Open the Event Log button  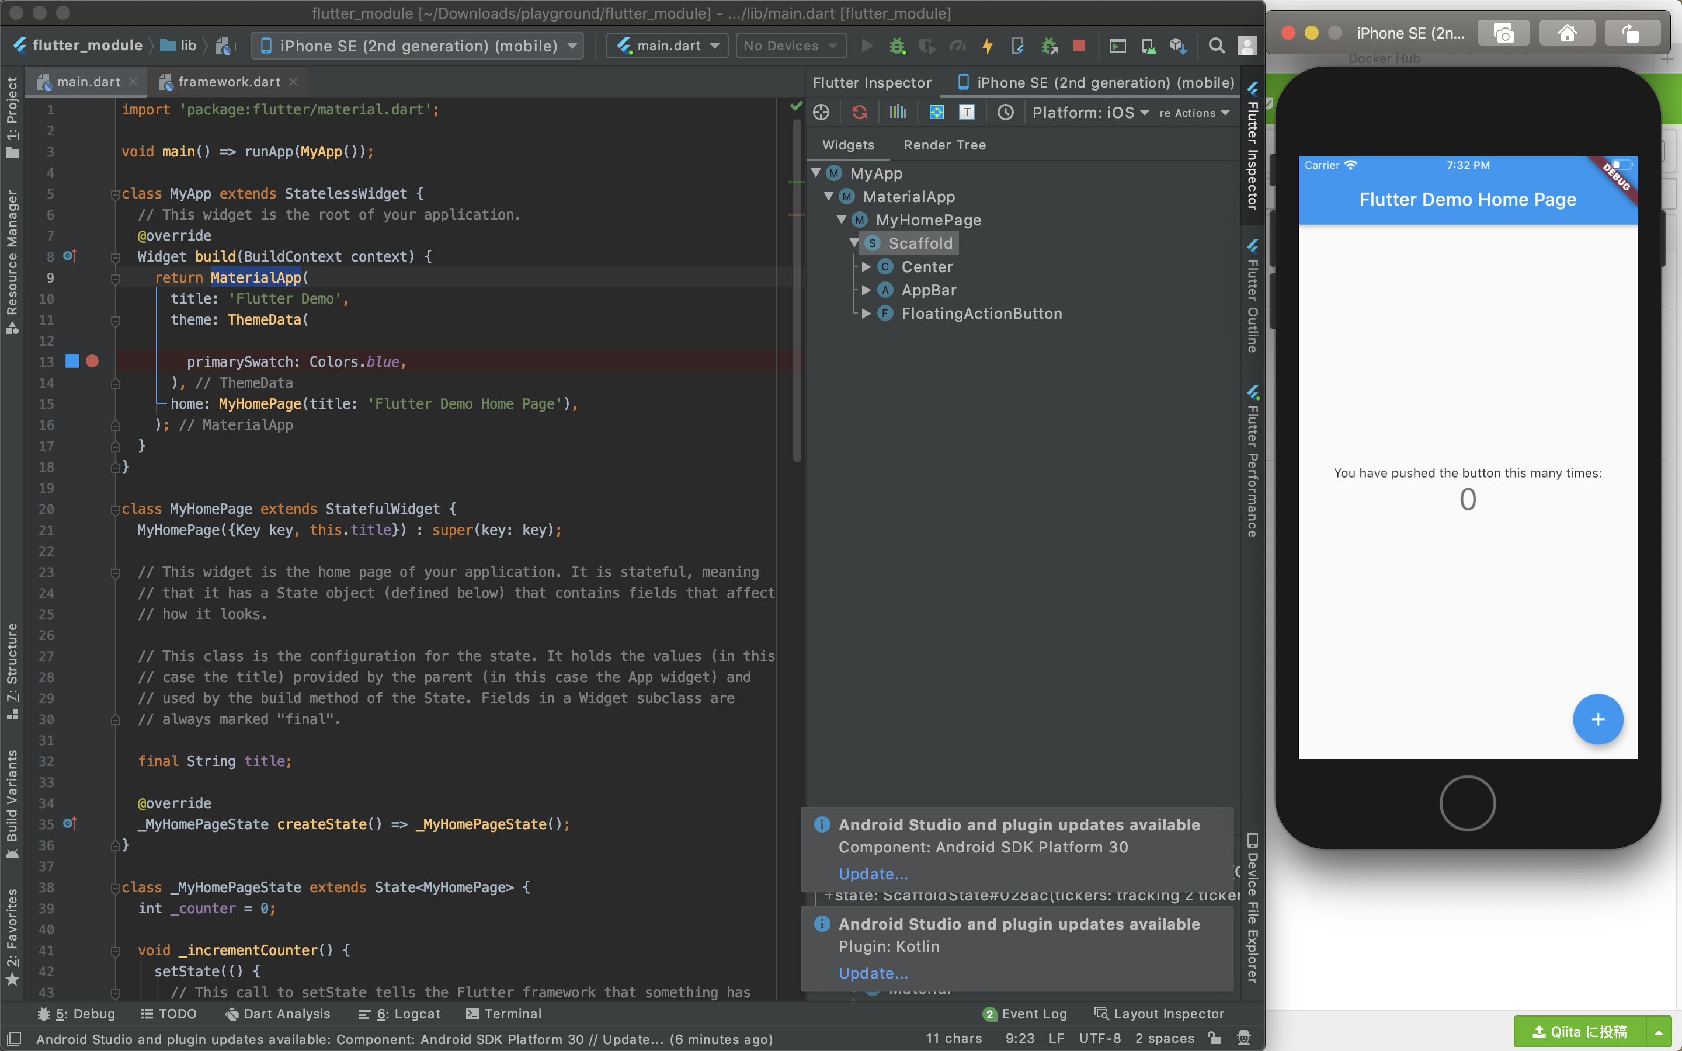tap(1025, 1014)
